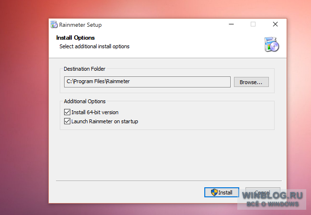Image resolution: width=311 pixels, height=215 pixels.
Task: Click 'Select additional install options' text
Action: point(94,46)
